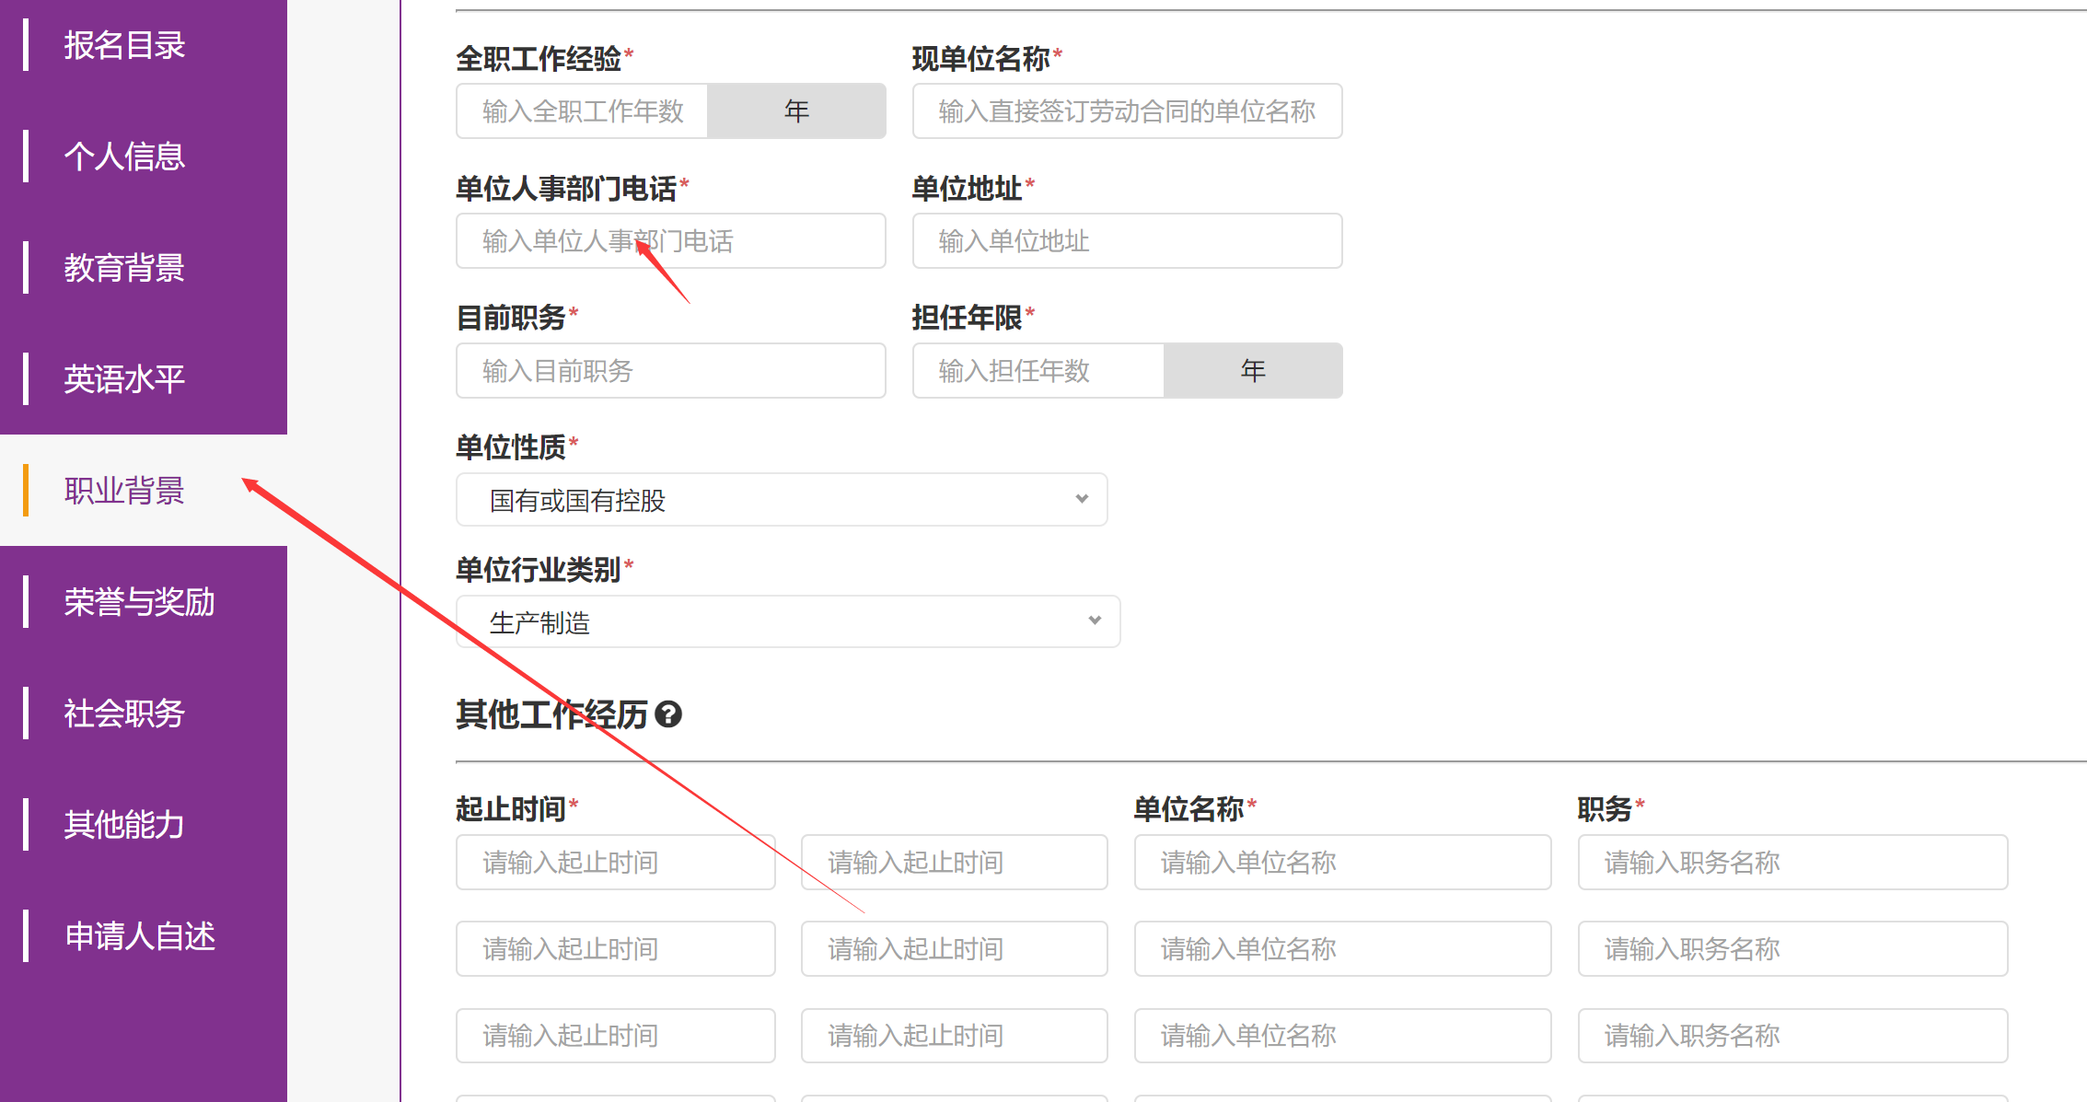
Task: Click into the 现单位名称 input field
Action: [1127, 111]
